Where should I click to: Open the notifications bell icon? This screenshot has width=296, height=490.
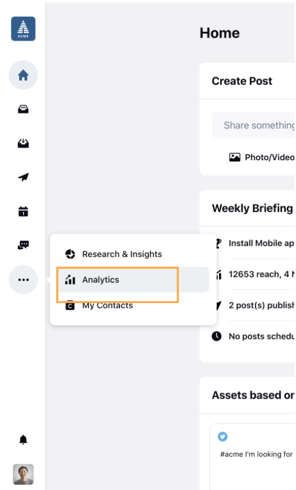click(x=23, y=440)
